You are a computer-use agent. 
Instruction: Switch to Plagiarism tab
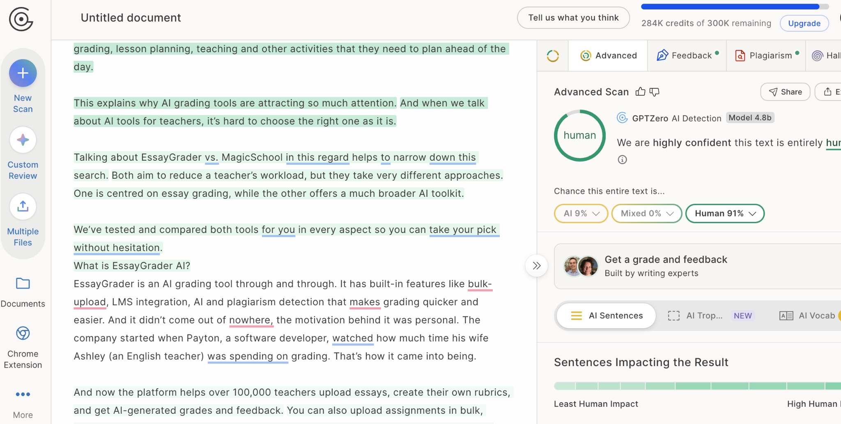[x=766, y=55]
